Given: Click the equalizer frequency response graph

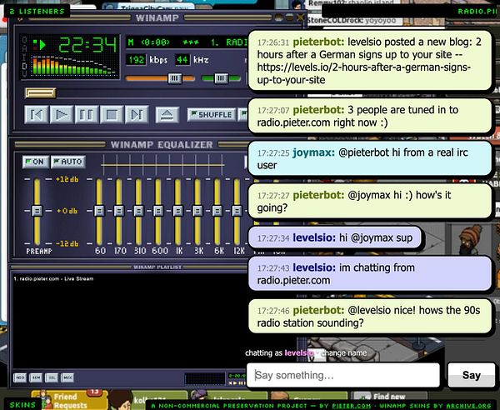Looking at the screenshot, I should coord(162,165).
